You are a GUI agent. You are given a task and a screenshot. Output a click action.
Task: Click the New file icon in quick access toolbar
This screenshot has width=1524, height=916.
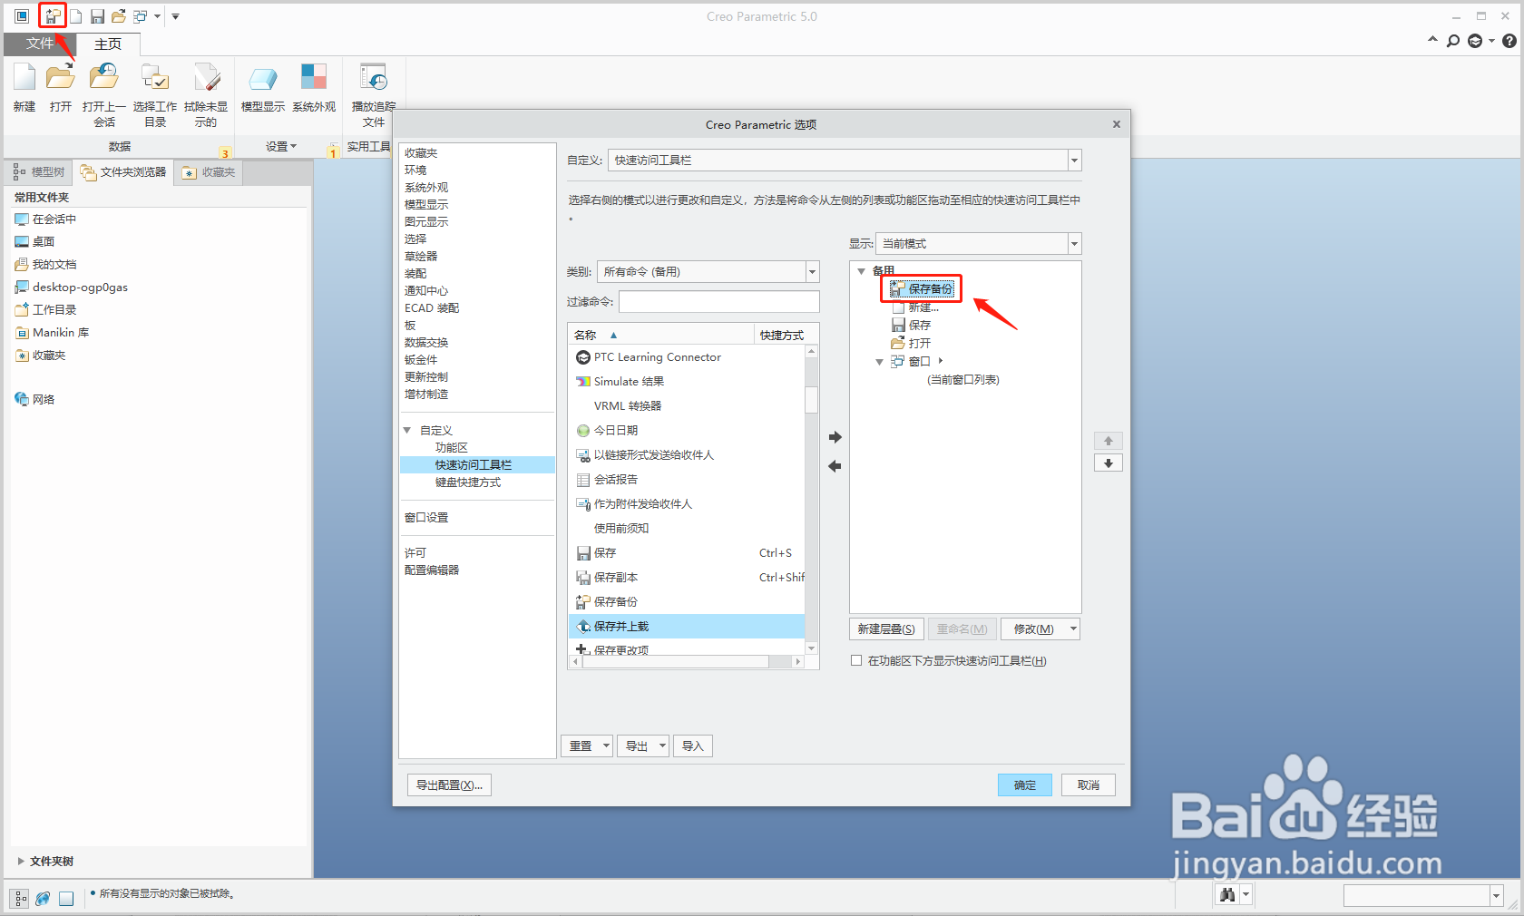pyautogui.click(x=76, y=16)
